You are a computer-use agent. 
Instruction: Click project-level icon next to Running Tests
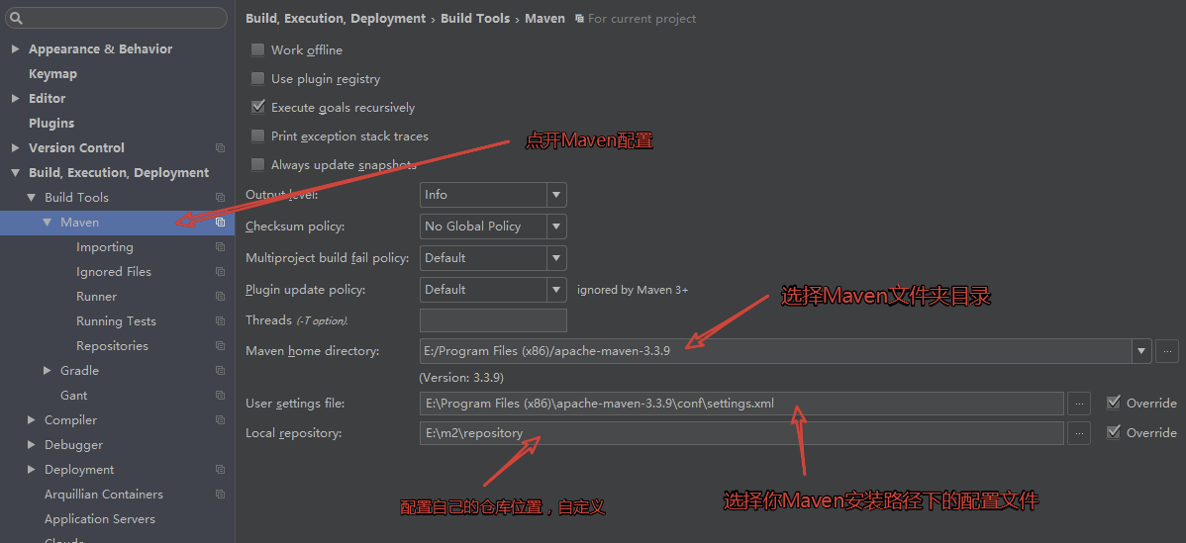point(220,321)
